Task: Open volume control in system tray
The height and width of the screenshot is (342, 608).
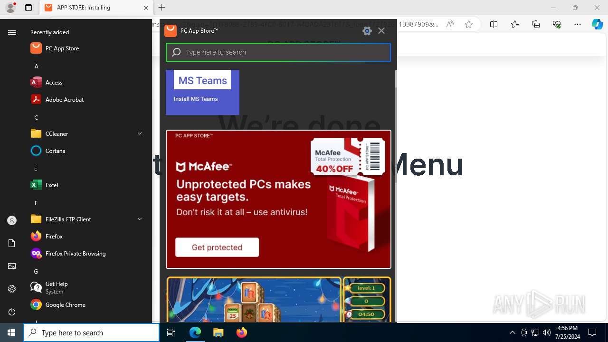Action: (547, 332)
